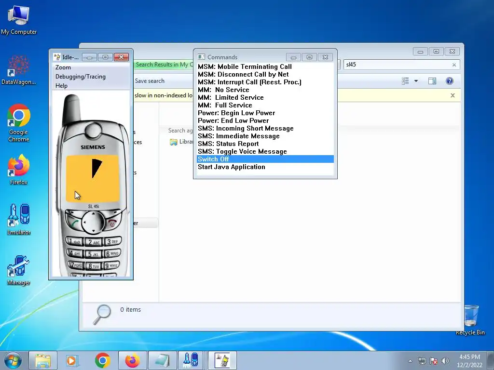The image size is (494, 370).
Task: Select MM: Limited Service command
Action: tap(265, 97)
